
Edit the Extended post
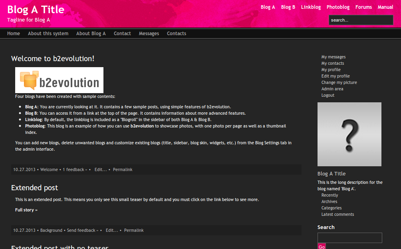coord(112,230)
